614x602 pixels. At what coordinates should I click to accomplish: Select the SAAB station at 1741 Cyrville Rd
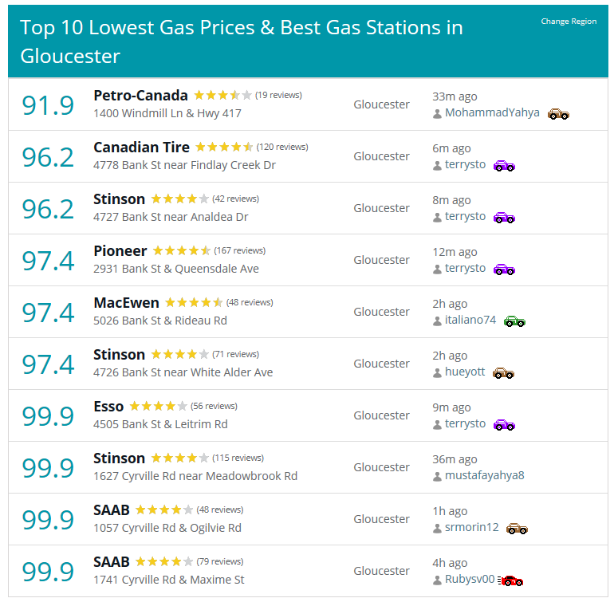pos(111,561)
